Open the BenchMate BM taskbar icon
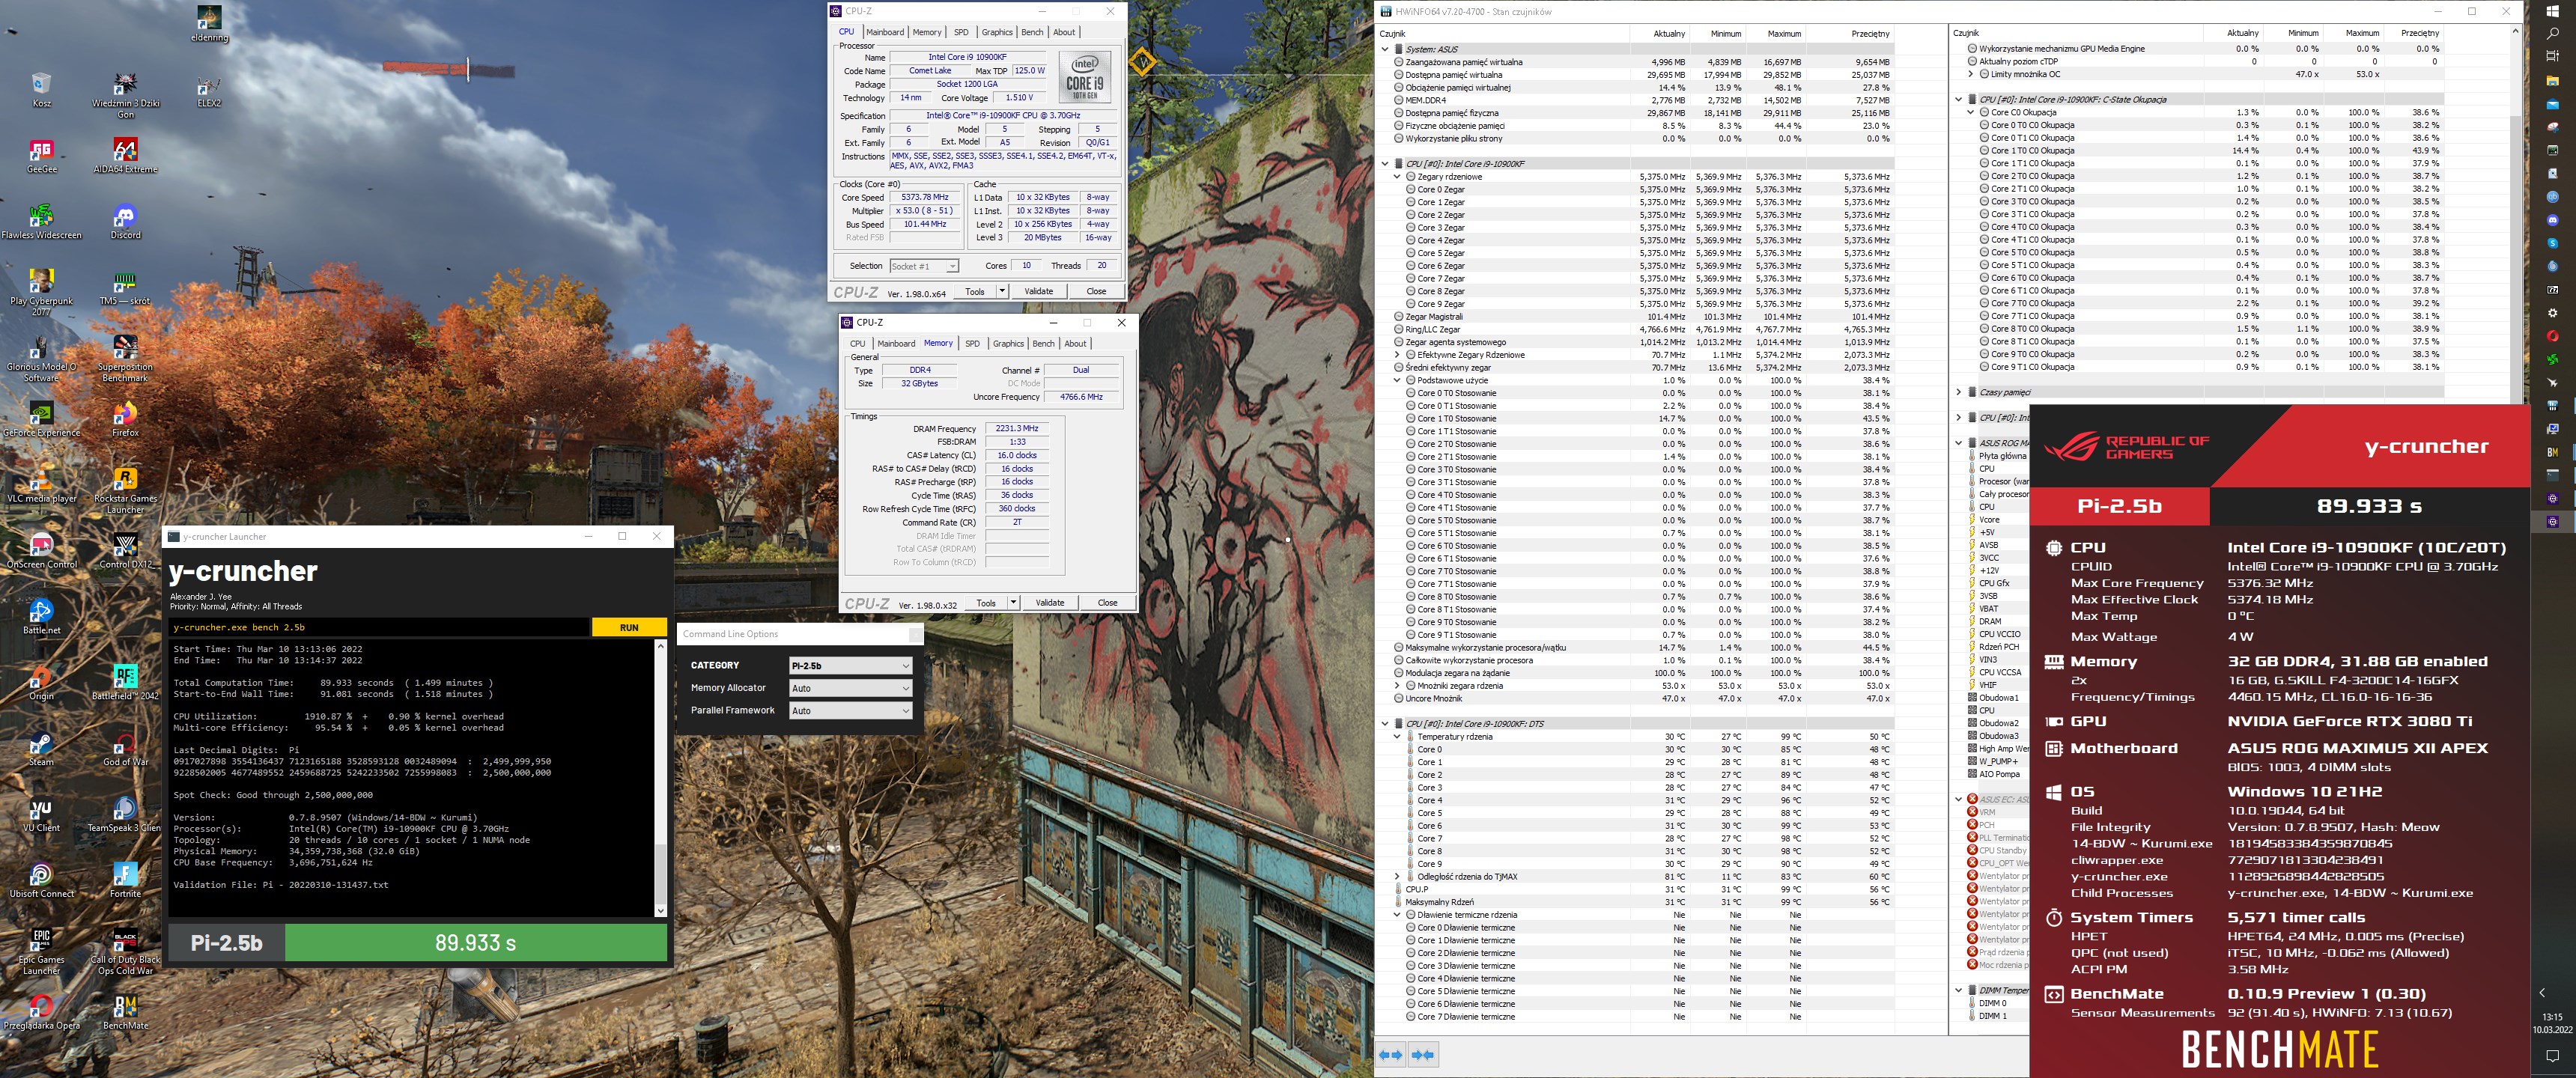 tap(2552, 452)
